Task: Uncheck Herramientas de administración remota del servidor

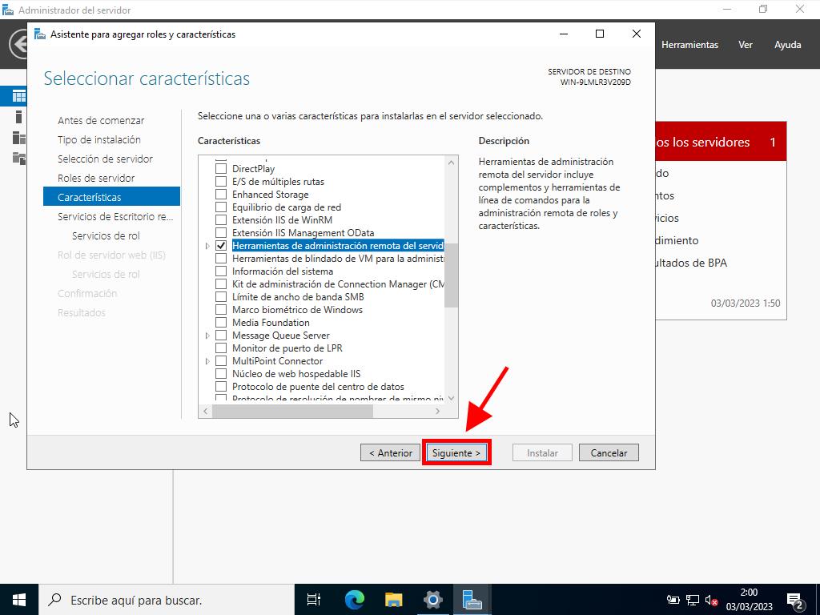Action: click(221, 246)
